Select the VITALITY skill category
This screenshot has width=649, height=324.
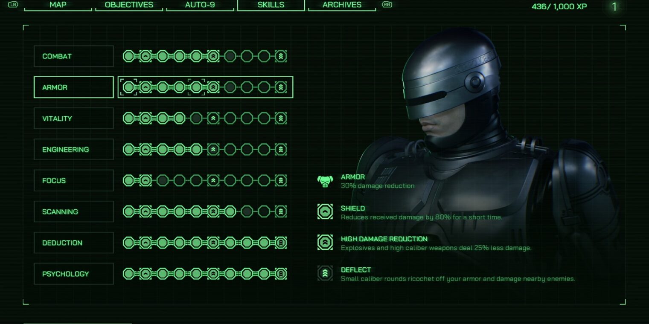pos(74,119)
